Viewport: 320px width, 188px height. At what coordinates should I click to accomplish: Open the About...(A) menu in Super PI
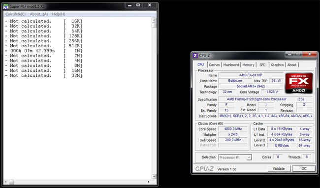point(39,14)
